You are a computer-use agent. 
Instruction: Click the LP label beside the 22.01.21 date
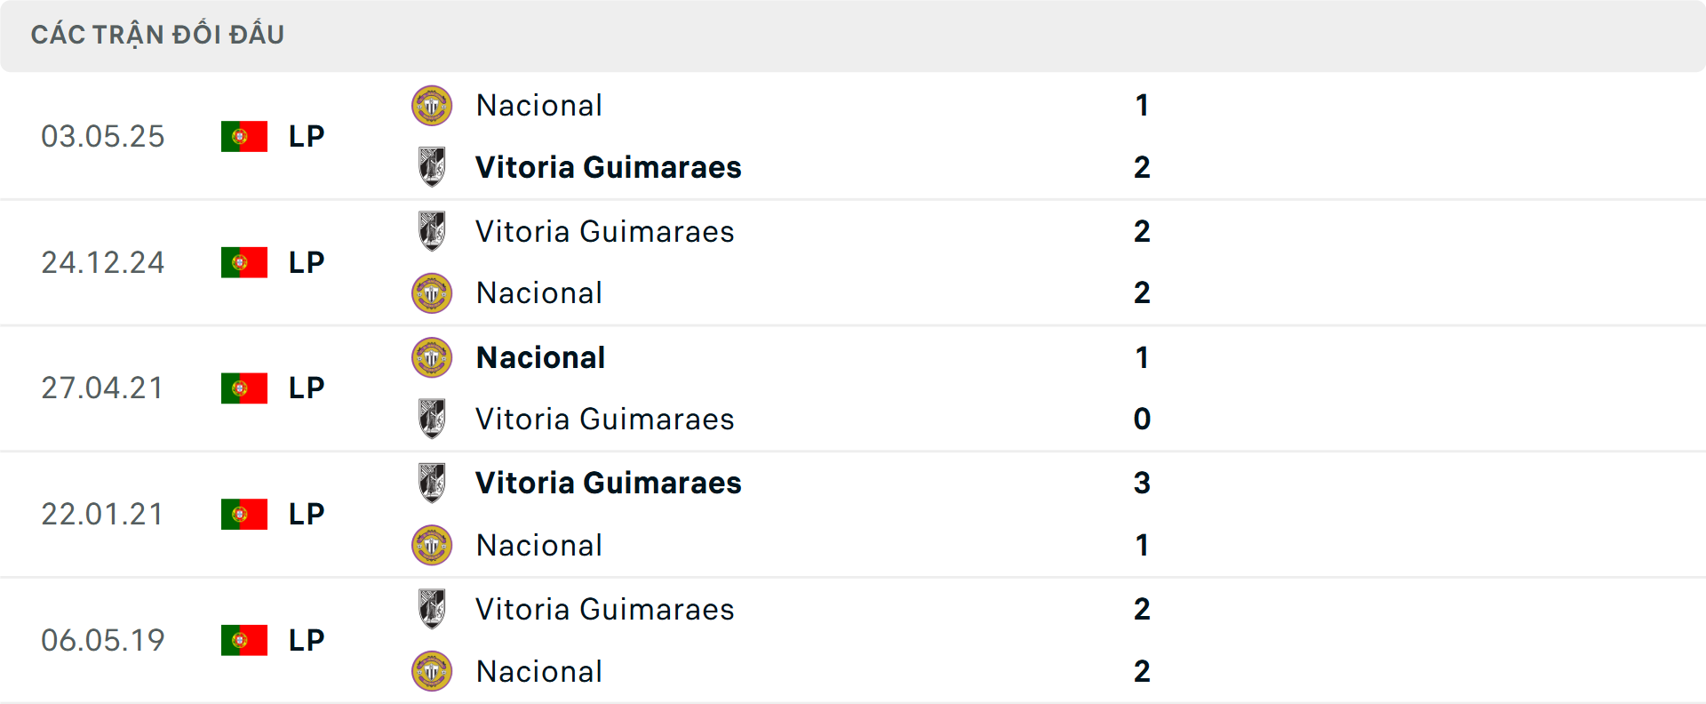pos(306,514)
